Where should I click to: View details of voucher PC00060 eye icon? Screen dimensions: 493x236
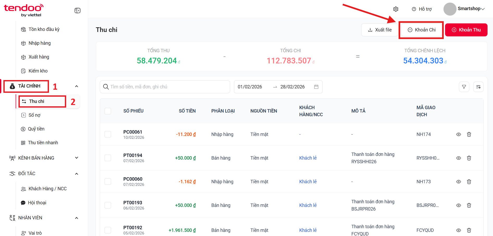[x=459, y=182]
